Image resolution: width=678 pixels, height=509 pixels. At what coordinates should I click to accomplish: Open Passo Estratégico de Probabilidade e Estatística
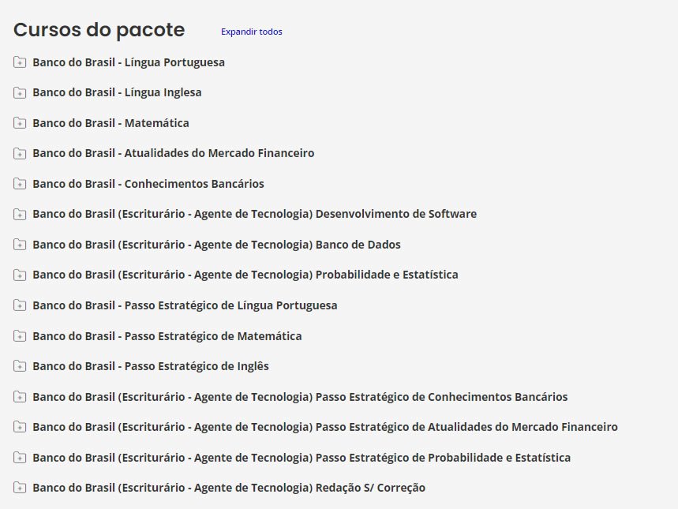point(301,458)
